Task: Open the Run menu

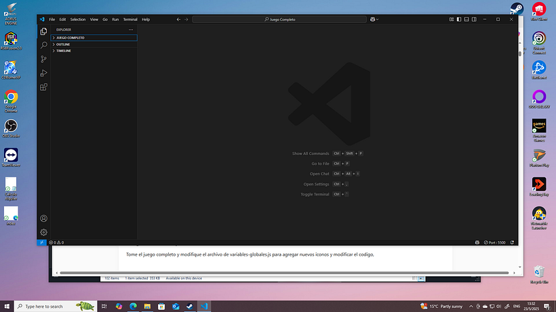Action: point(115,20)
